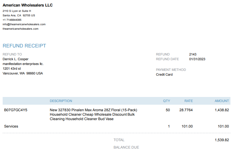Click the AMOUNT column header

pyautogui.click(x=222, y=101)
